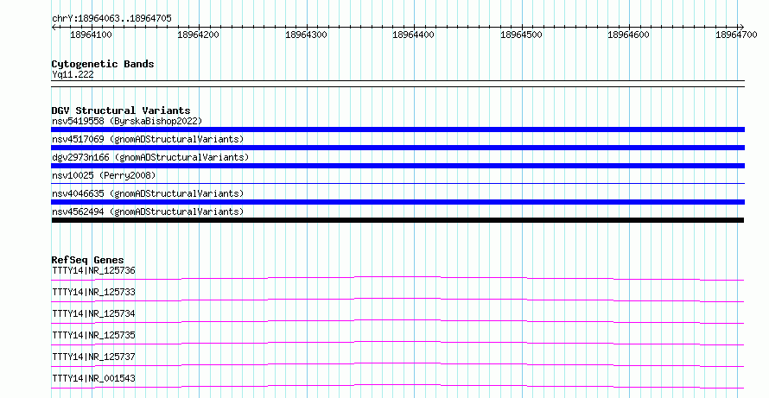
Task: Open variant nsv4517069 label
Action: (x=148, y=139)
